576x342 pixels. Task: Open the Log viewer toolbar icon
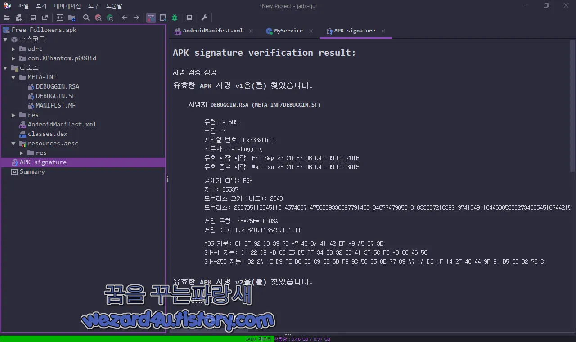(189, 18)
